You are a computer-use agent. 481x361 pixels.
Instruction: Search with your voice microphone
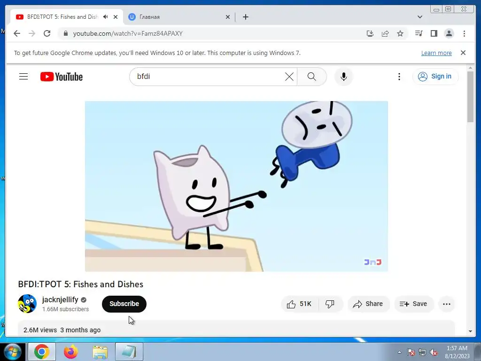[x=343, y=77]
